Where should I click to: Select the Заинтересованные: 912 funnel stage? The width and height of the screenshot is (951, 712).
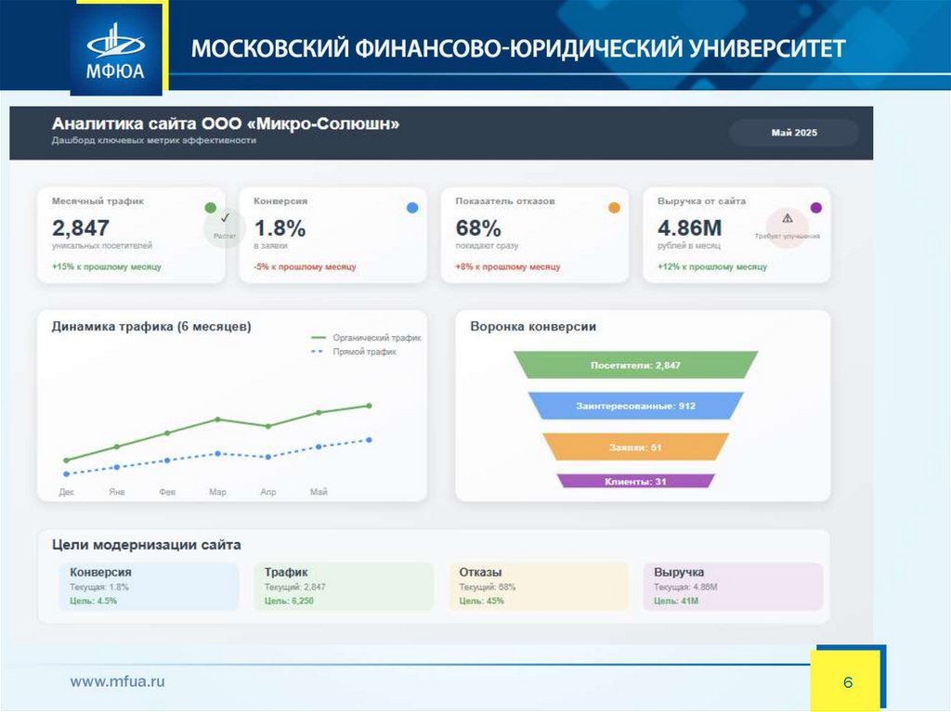coord(635,406)
